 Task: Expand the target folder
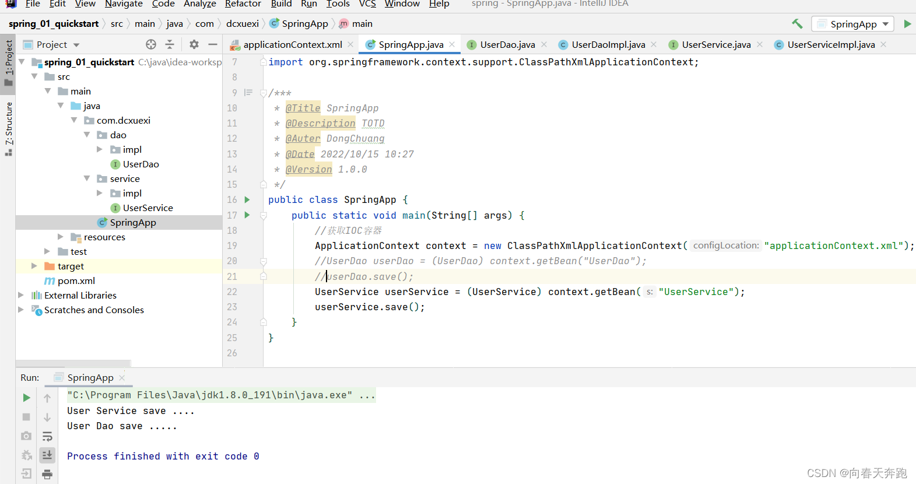pyautogui.click(x=34, y=266)
